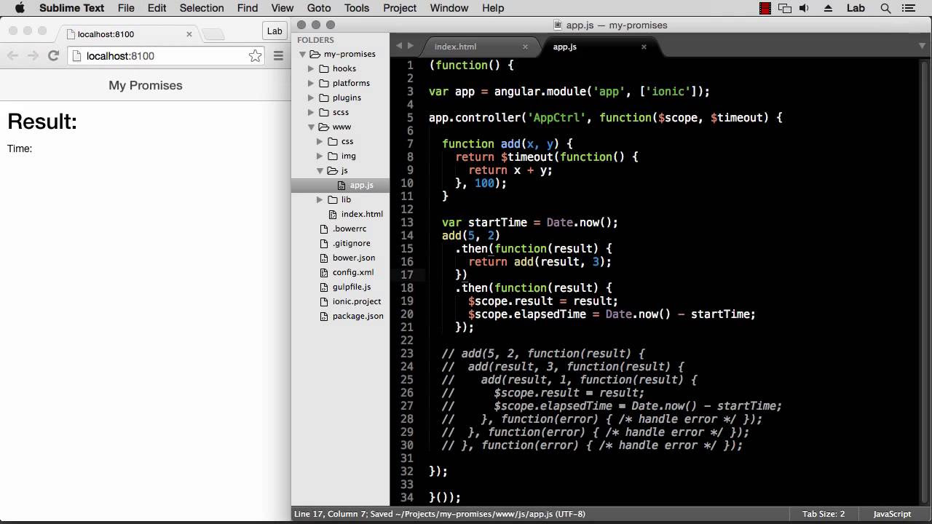Click the lib folder icon
932x524 pixels.
333,199
